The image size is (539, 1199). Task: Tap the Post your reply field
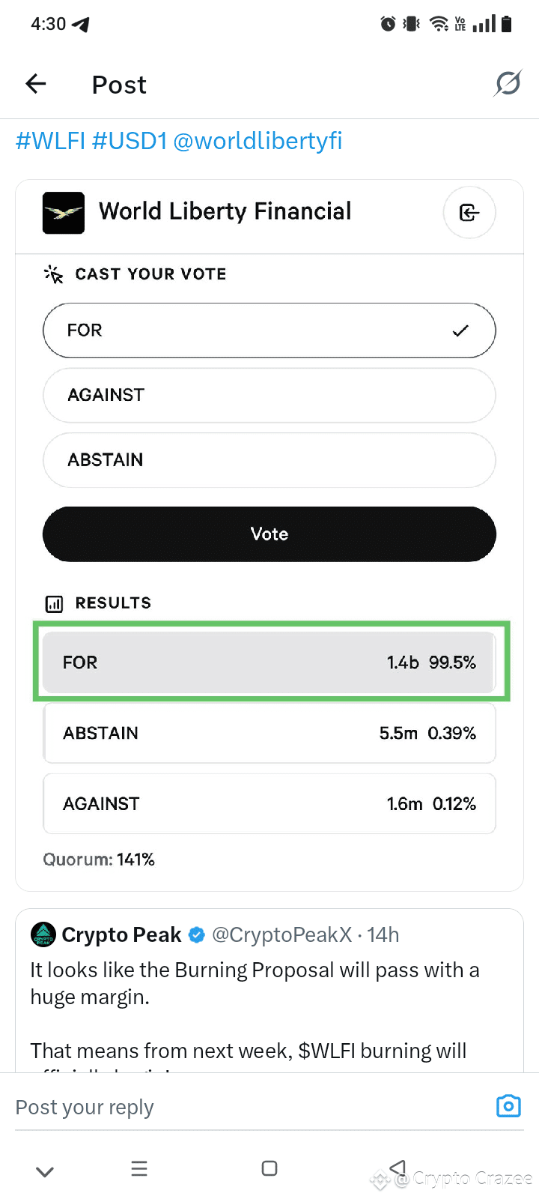tap(247, 1107)
